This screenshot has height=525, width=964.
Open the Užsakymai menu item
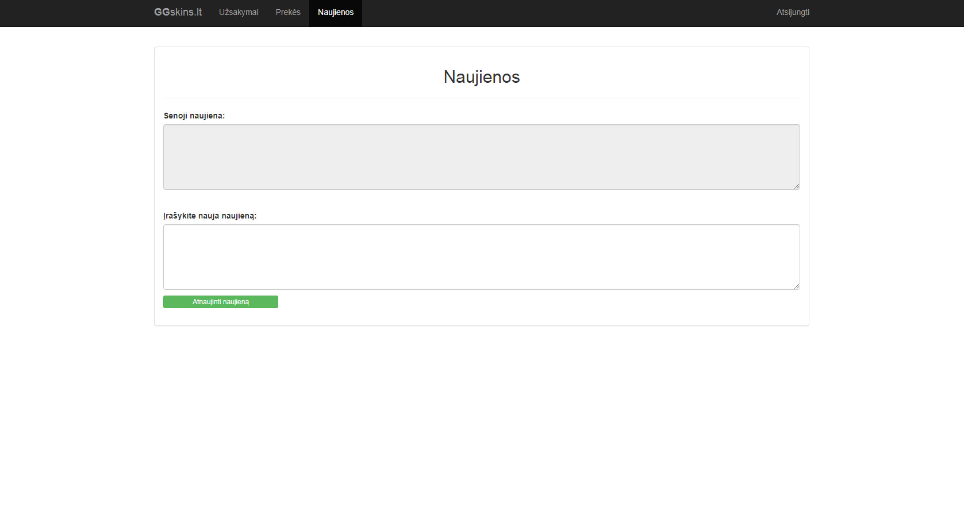point(239,12)
